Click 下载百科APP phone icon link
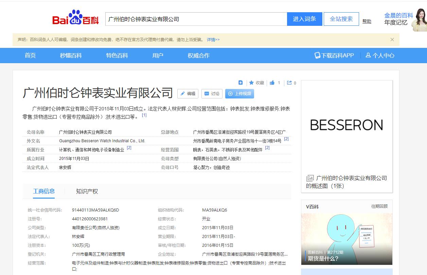This screenshot has height=275, width=427. (334, 55)
